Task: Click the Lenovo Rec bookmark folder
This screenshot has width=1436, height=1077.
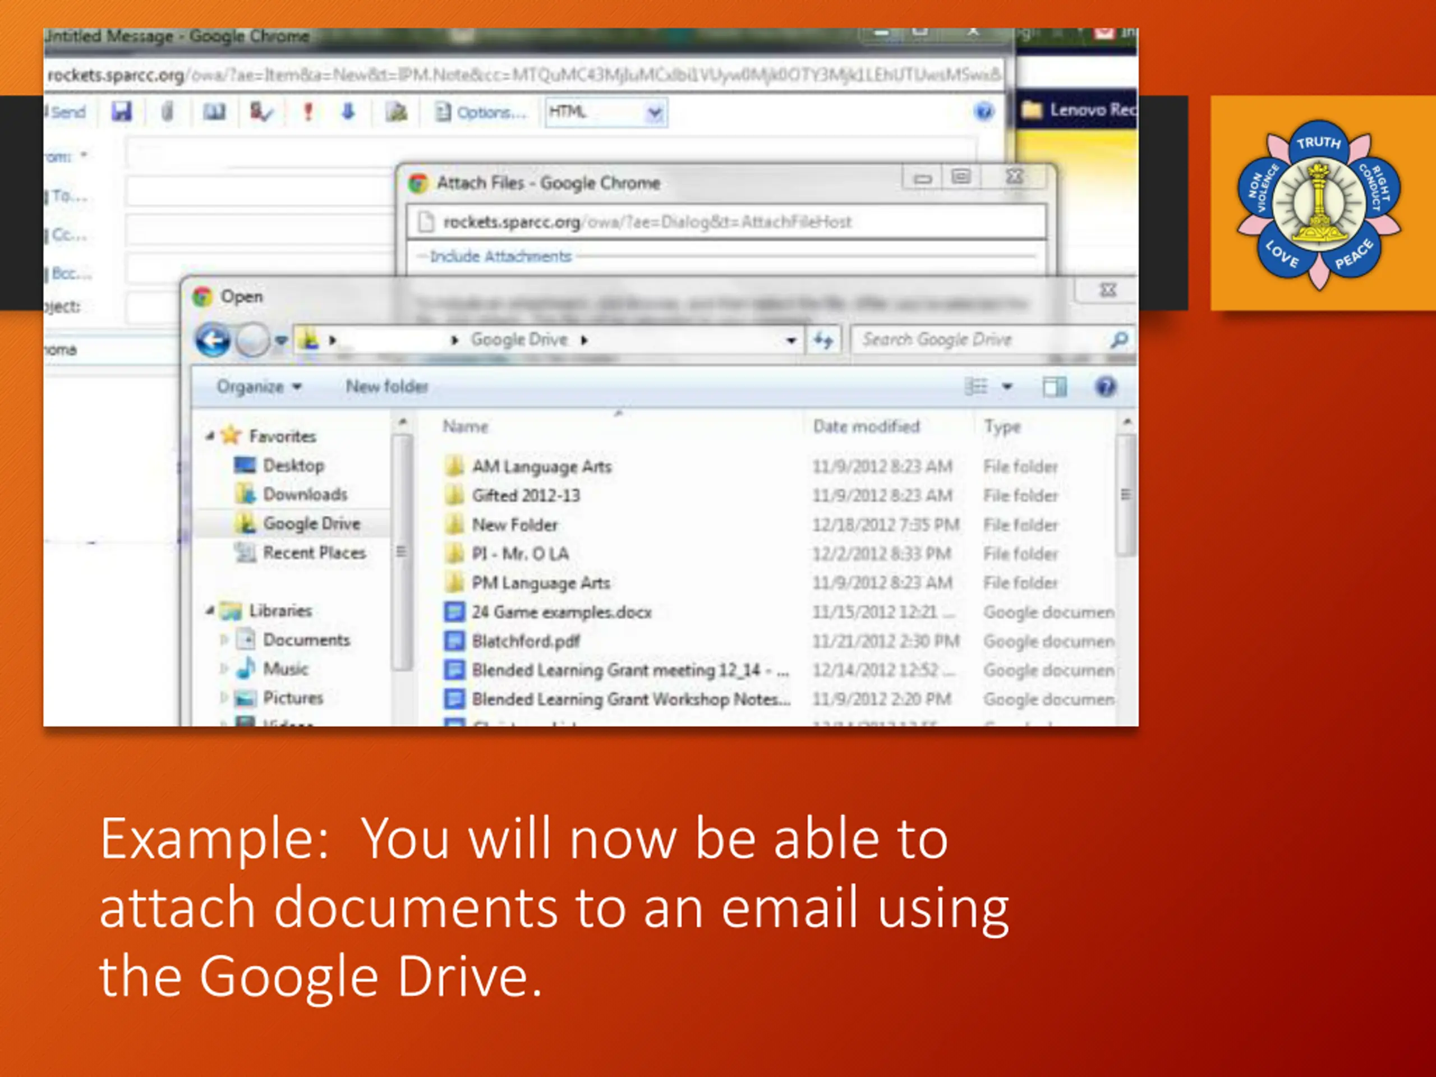Action: coord(1078,110)
